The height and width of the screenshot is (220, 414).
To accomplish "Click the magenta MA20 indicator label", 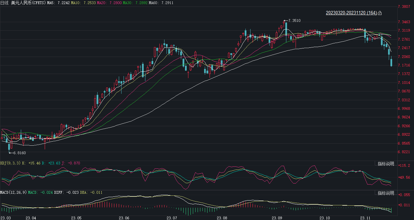I will pyautogui.click(x=109, y=3).
